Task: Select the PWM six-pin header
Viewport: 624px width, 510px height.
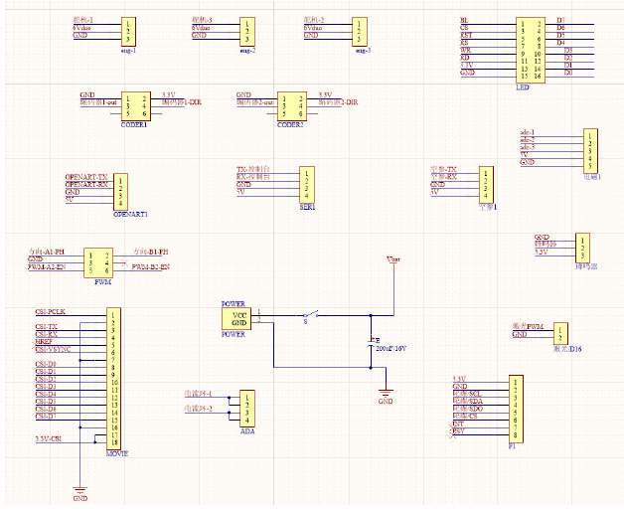Action: tap(98, 262)
